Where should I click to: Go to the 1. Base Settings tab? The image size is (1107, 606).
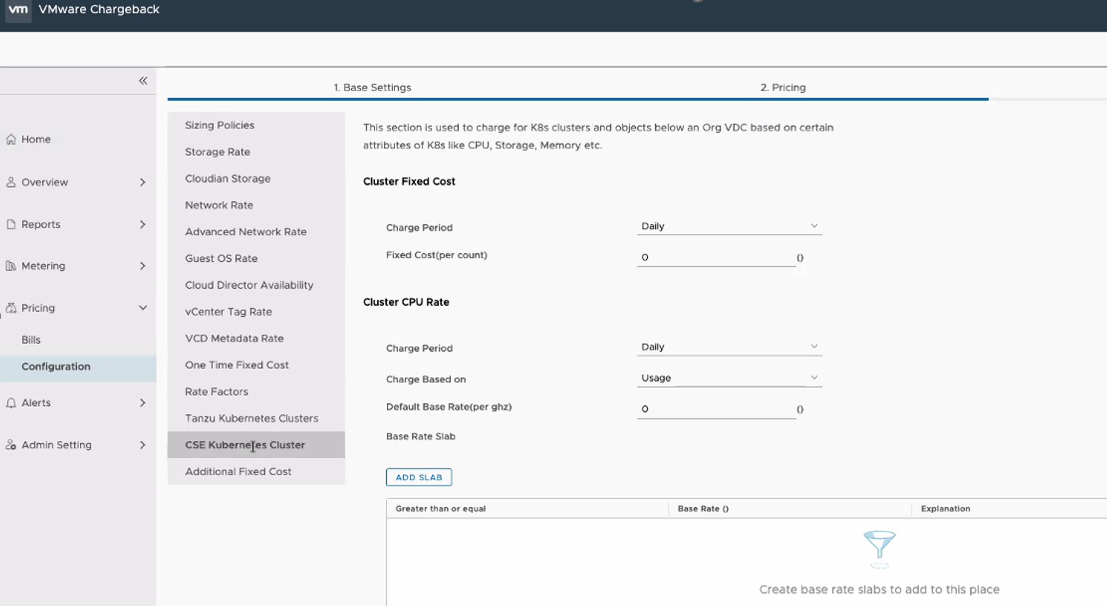click(x=372, y=87)
